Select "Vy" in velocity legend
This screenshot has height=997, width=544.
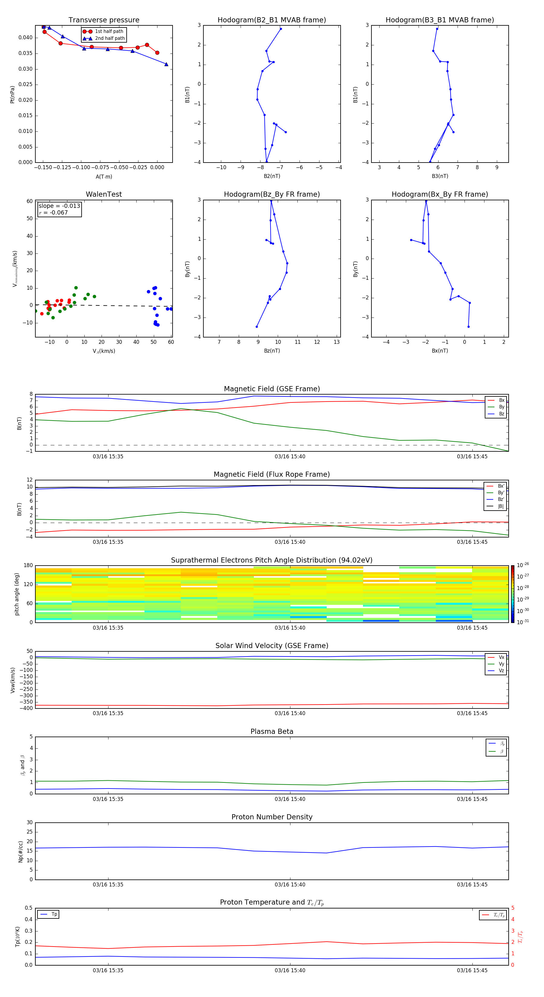click(496, 664)
